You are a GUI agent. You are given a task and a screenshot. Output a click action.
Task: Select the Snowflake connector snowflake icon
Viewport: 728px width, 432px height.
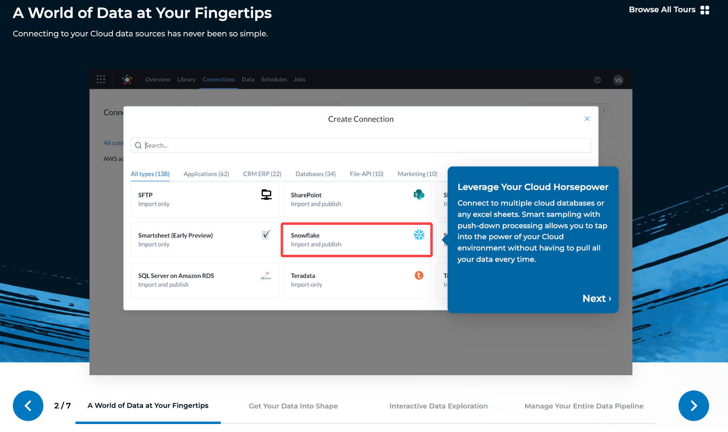[x=419, y=236]
